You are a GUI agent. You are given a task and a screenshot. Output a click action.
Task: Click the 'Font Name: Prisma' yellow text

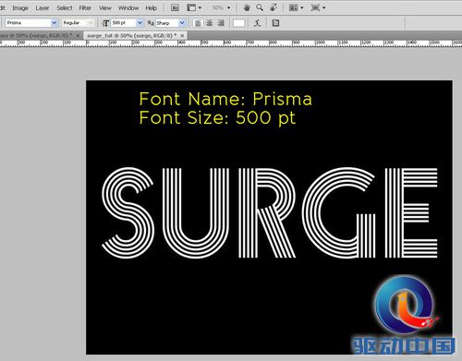tap(225, 99)
